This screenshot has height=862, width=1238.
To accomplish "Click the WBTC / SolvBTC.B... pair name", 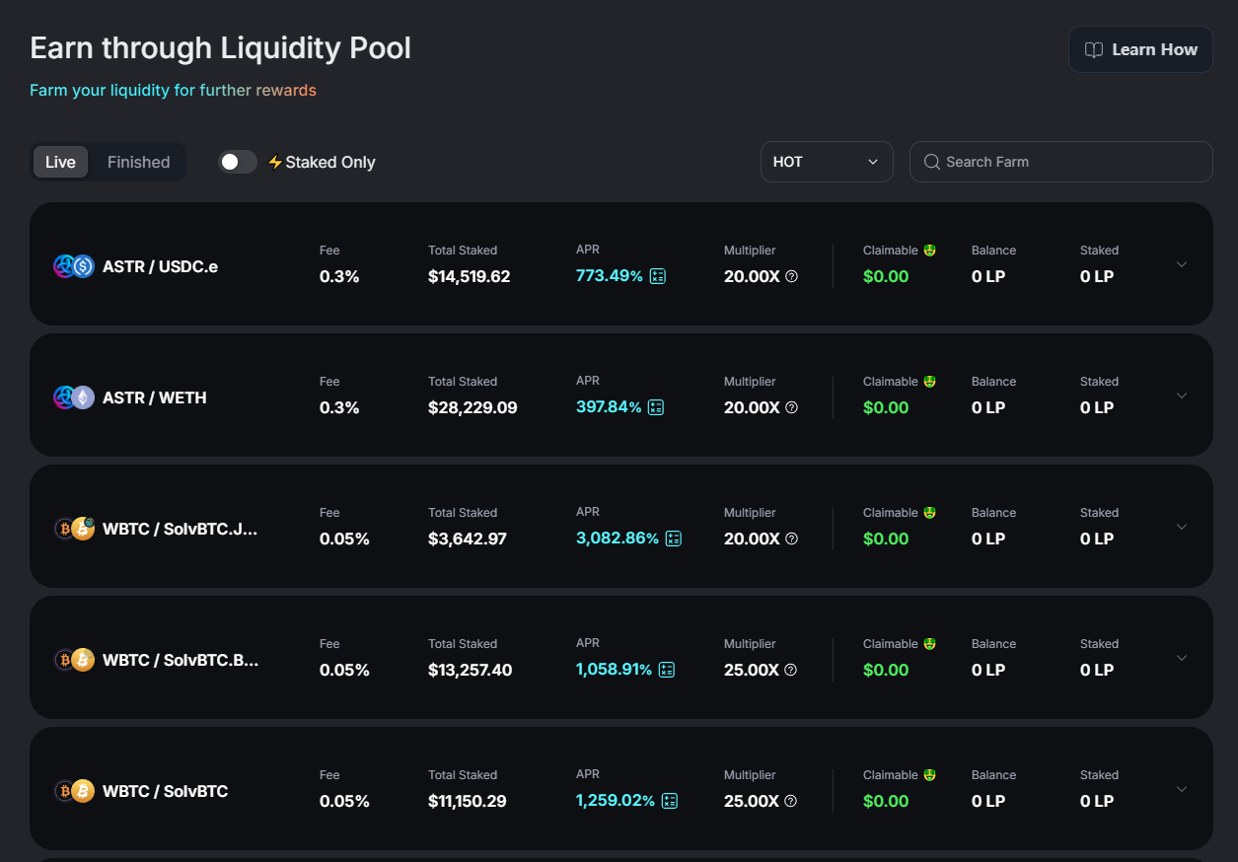I will pos(181,660).
